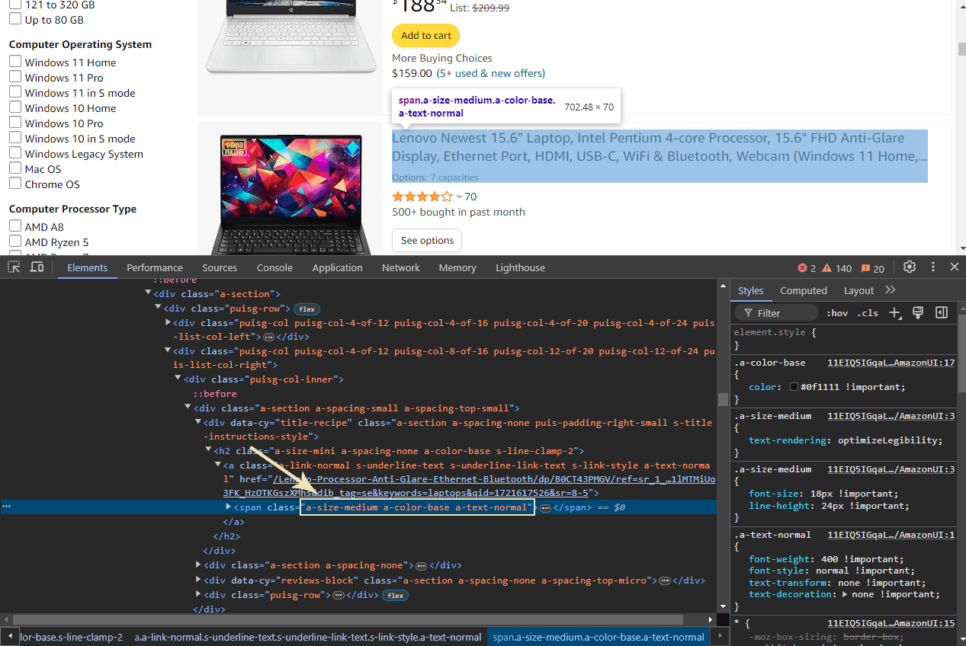Click the new style rule plus icon
This screenshot has height=646, width=966.
pyautogui.click(x=896, y=313)
